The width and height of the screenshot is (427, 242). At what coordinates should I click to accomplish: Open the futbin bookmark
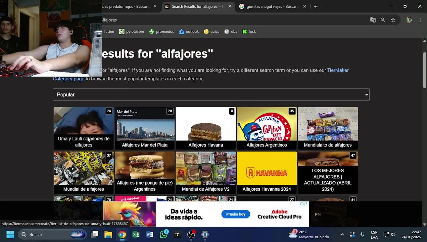[109, 32]
